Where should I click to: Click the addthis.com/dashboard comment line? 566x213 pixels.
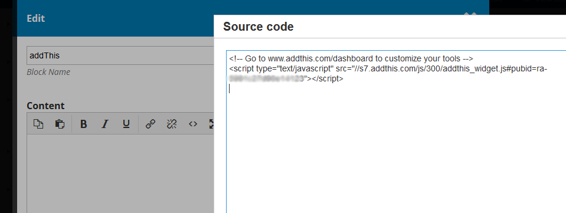point(351,58)
